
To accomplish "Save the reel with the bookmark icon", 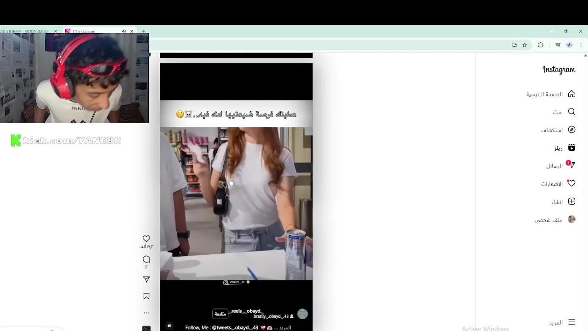I will 146,297.
